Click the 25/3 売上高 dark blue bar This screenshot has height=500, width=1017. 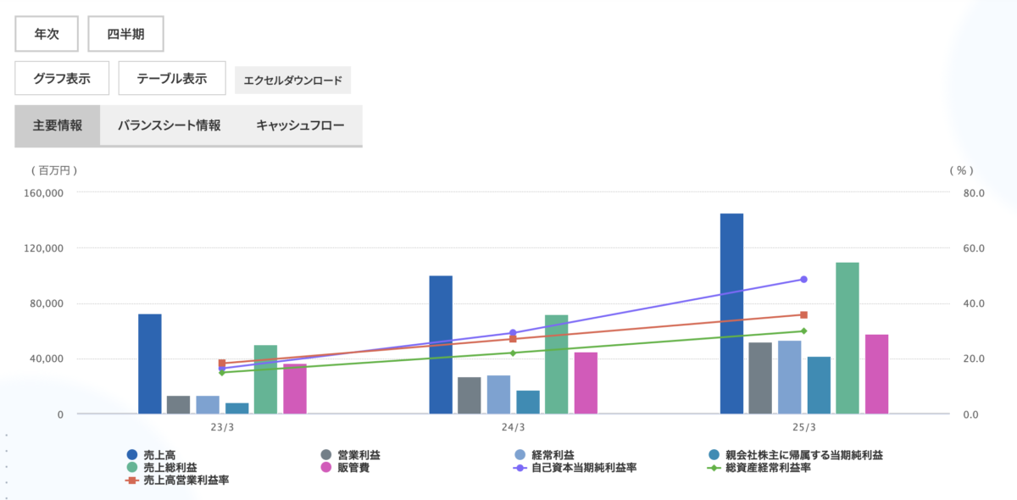click(x=731, y=314)
